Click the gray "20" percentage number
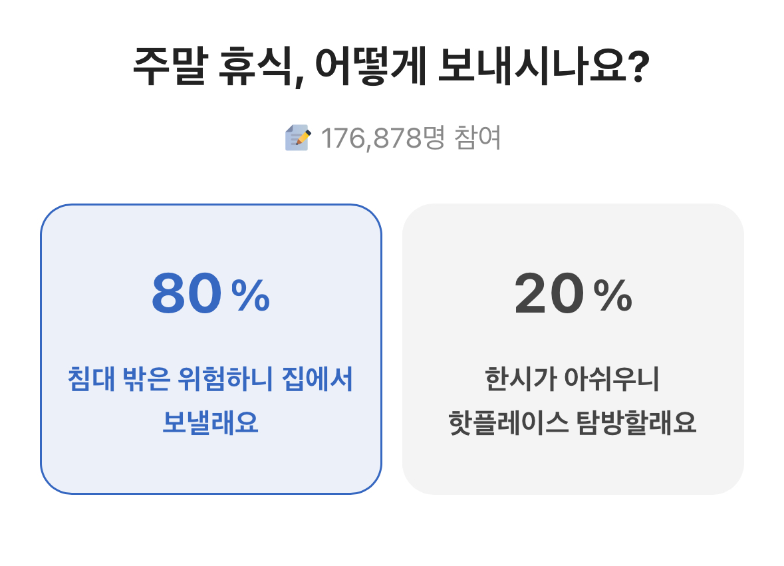Screen dimensions: 784x566 pyautogui.click(x=549, y=294)
